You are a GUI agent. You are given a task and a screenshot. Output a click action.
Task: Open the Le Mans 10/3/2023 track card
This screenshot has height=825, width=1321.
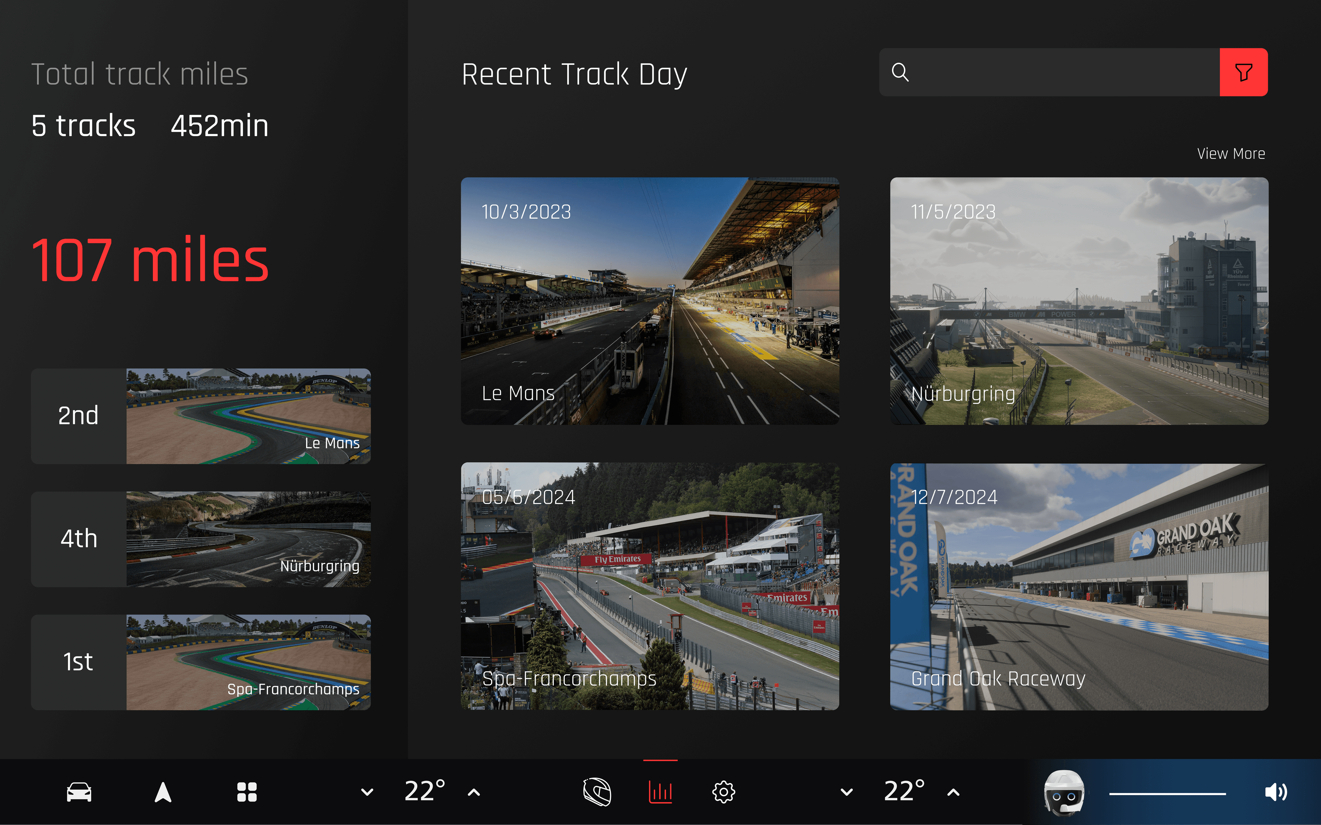point(650,301)
